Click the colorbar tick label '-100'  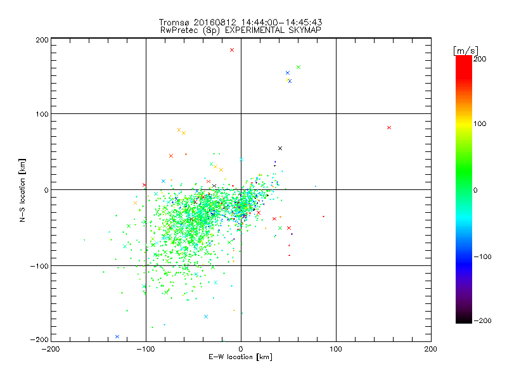tap(482, 256)
